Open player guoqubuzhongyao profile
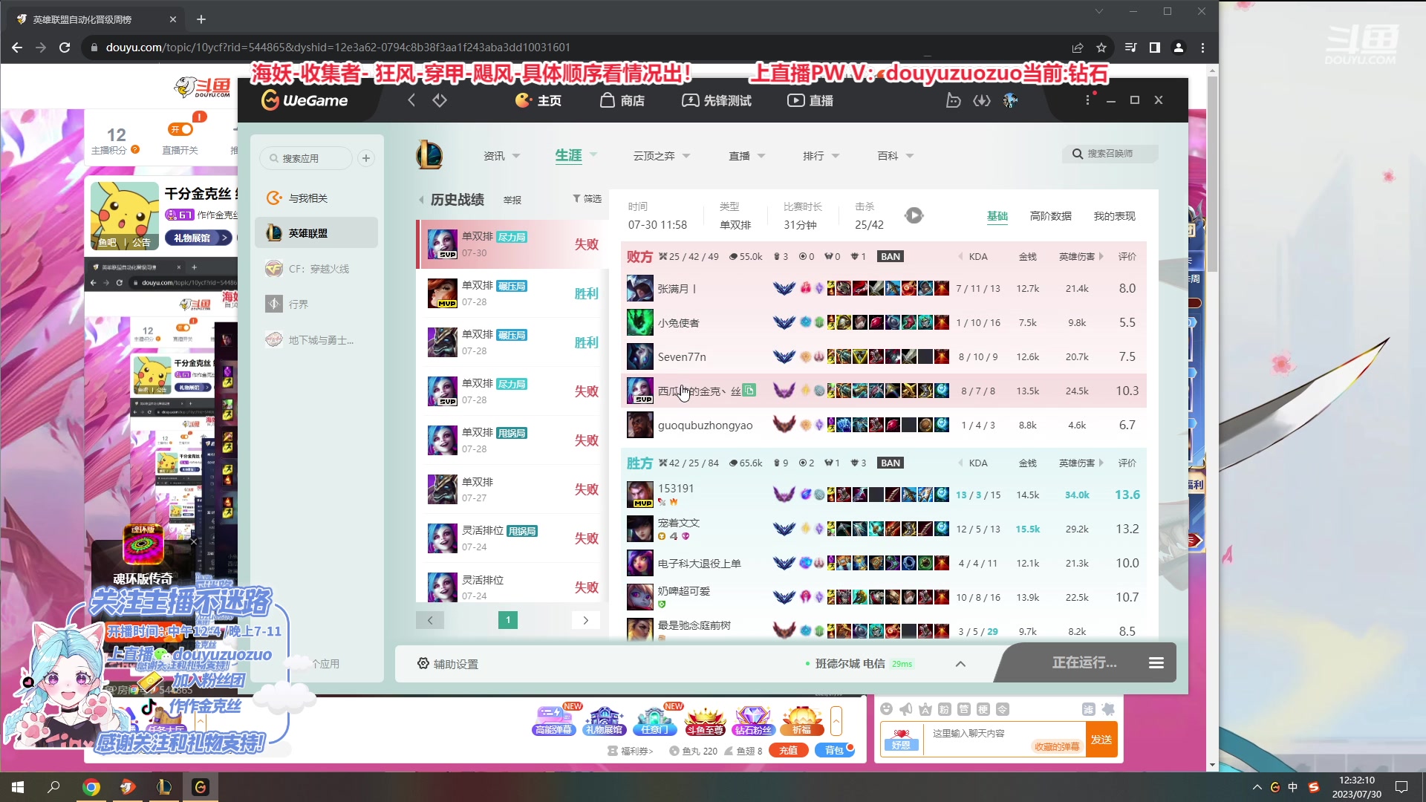The image size is (1426, 802). [705, 425]
